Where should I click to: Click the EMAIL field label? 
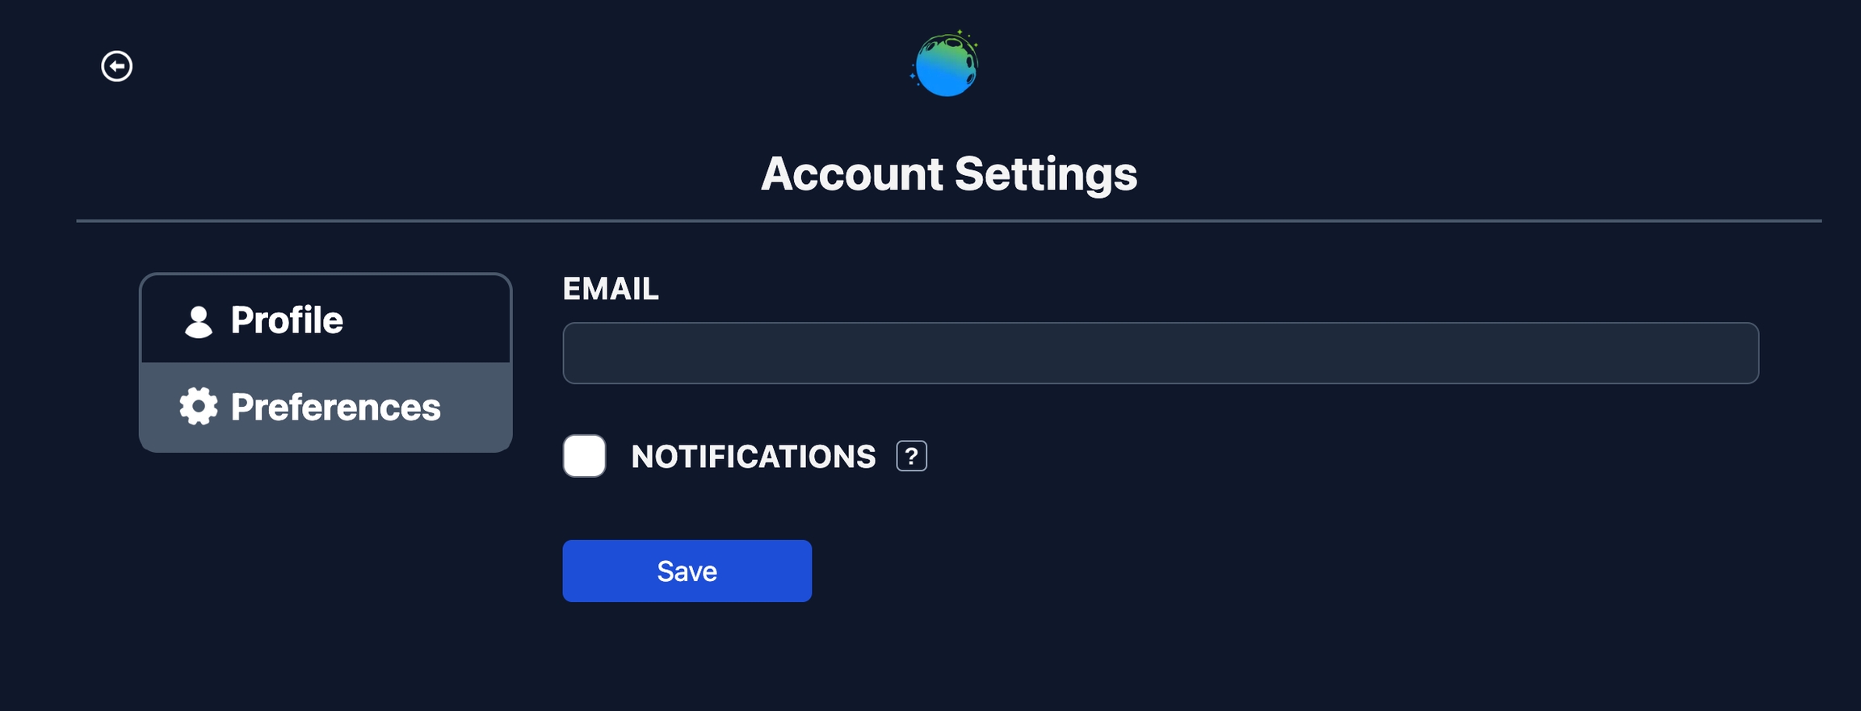tap(611, 289)
